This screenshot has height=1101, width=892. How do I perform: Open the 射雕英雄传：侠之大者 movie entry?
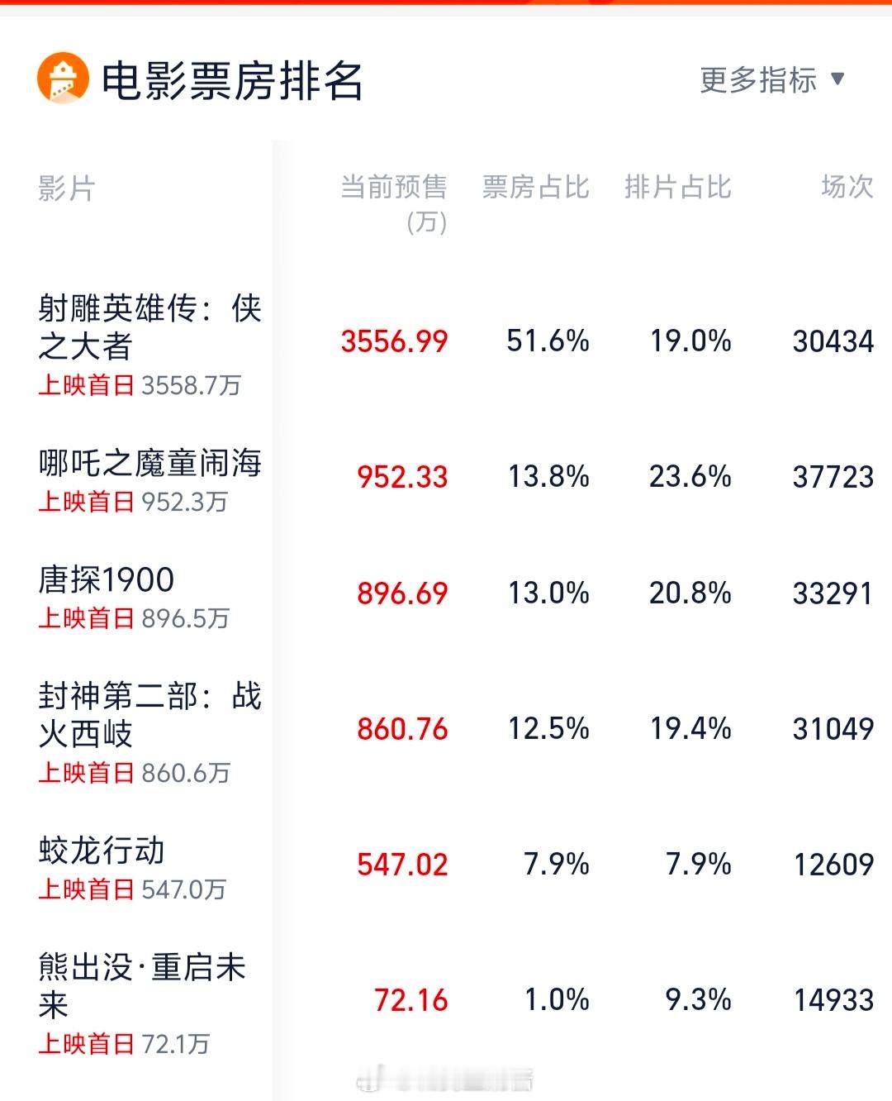[x=149, y=327]
